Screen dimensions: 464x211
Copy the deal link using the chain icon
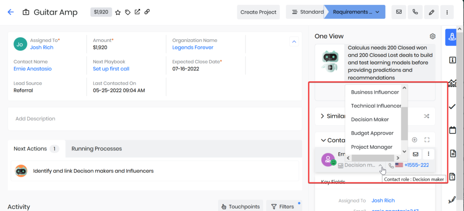click(x=147, y=12)
